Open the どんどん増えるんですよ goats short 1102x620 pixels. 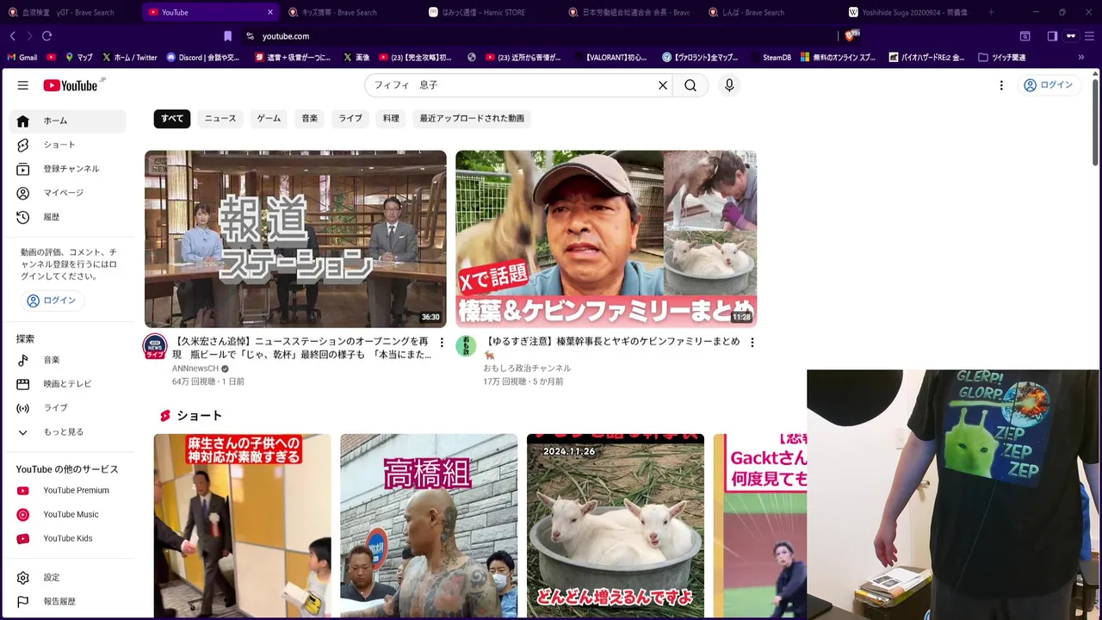616,525
